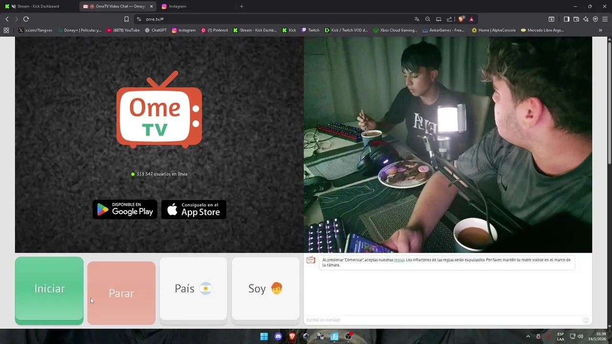Show hidden system tray icons
Viewport: 612px width, 344px height.
point(528,336)
